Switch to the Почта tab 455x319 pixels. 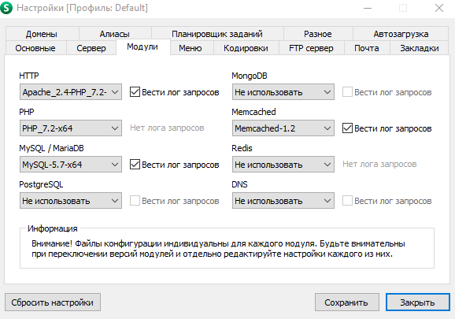click(x=367, y=48)
